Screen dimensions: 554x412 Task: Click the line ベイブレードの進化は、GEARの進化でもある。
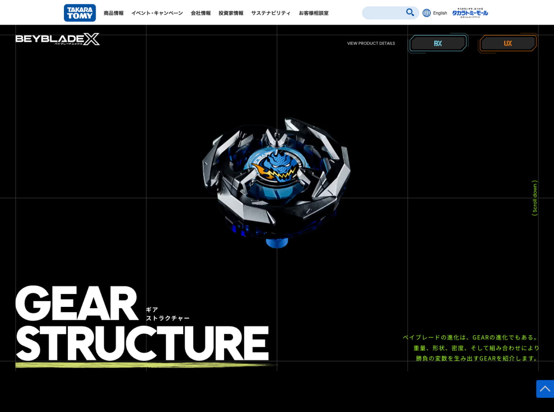(x=471, y=338)
